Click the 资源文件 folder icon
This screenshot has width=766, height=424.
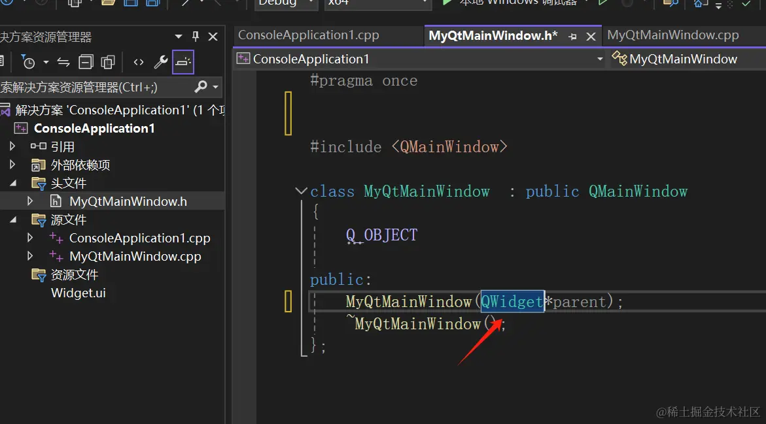click(39, 274)
